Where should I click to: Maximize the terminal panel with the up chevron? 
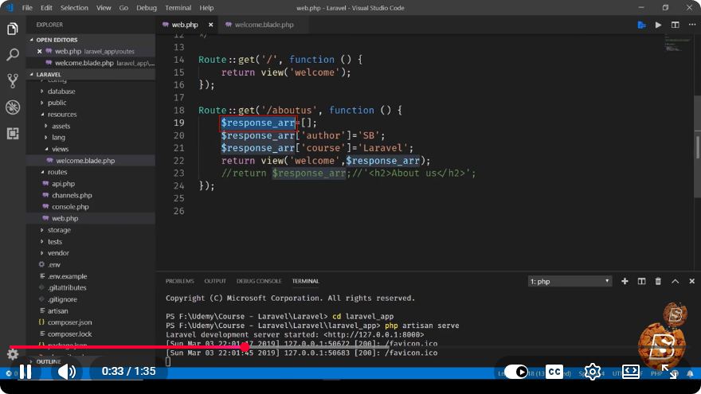(x=675, y=281)
